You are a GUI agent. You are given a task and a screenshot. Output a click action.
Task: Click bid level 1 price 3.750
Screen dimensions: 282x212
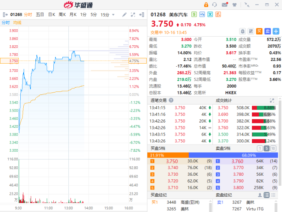[172, 161]
